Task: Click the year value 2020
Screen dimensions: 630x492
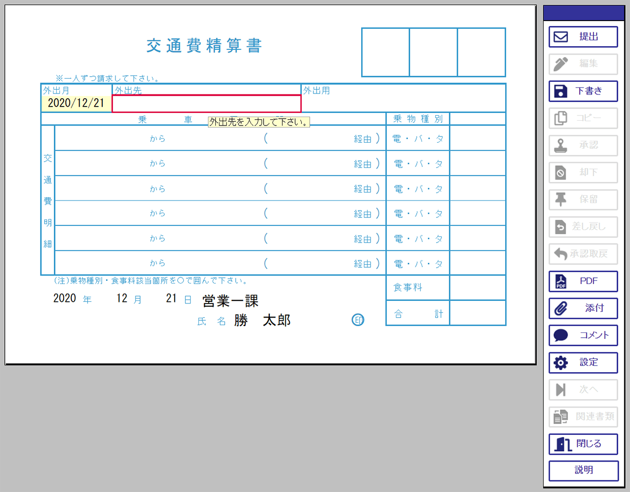Action: pyautogui.click(x=65, y=298)
